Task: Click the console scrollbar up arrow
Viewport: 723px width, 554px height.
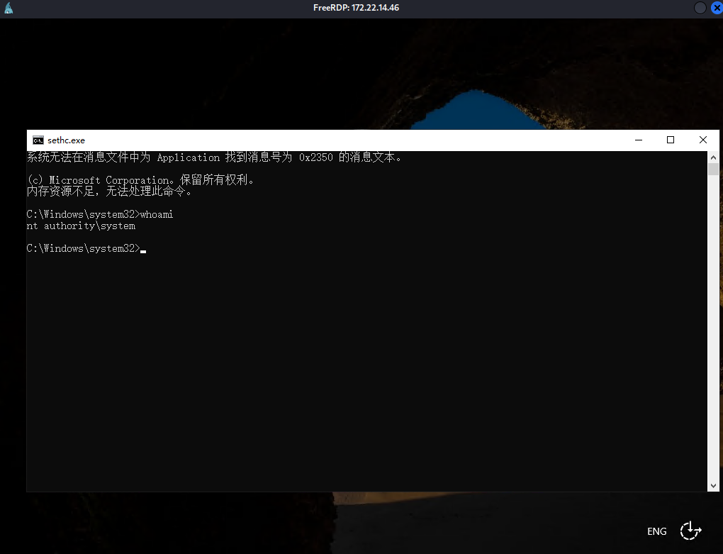Action: pyautogui.click(x=713, y=157)
